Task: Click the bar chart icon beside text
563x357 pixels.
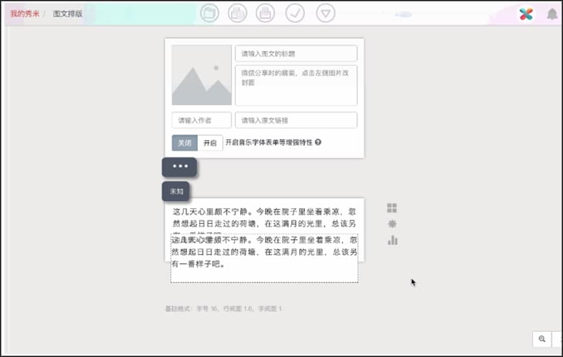Action: point(392,240)
